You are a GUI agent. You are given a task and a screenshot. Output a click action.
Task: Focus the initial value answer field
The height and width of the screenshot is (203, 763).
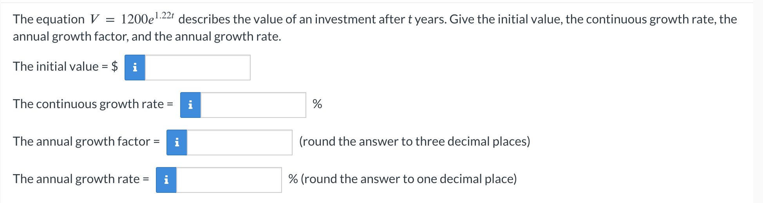coord(197,68)
